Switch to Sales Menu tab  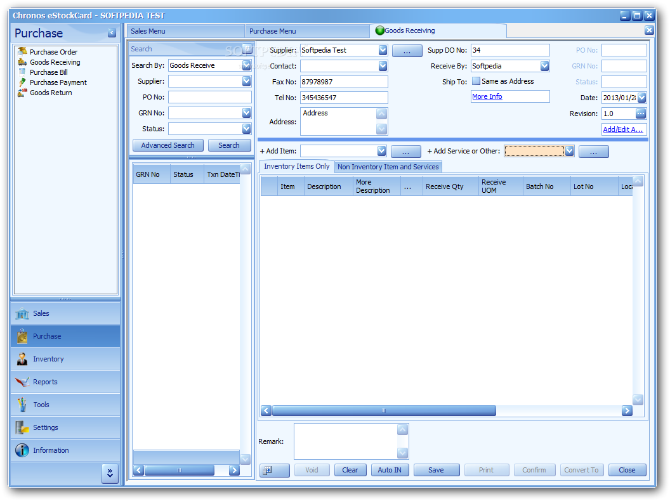click(186, 31)
